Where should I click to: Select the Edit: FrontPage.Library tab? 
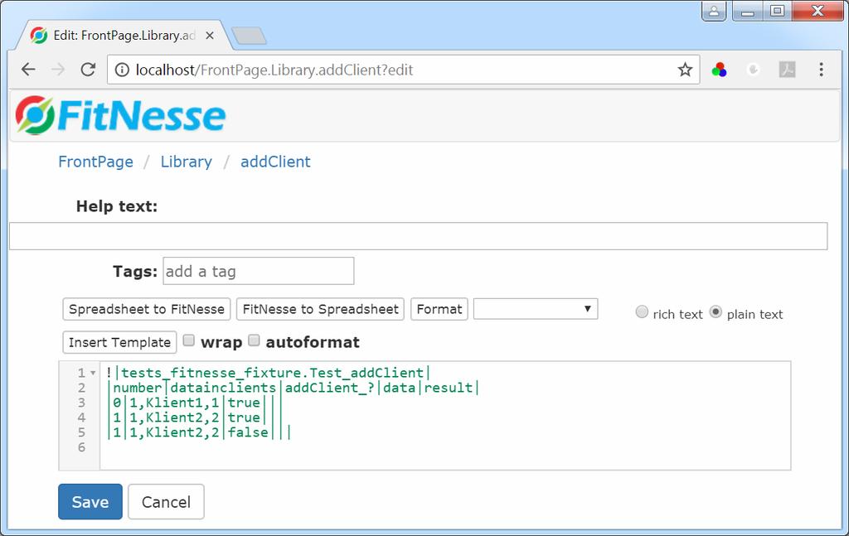point(124,36)
